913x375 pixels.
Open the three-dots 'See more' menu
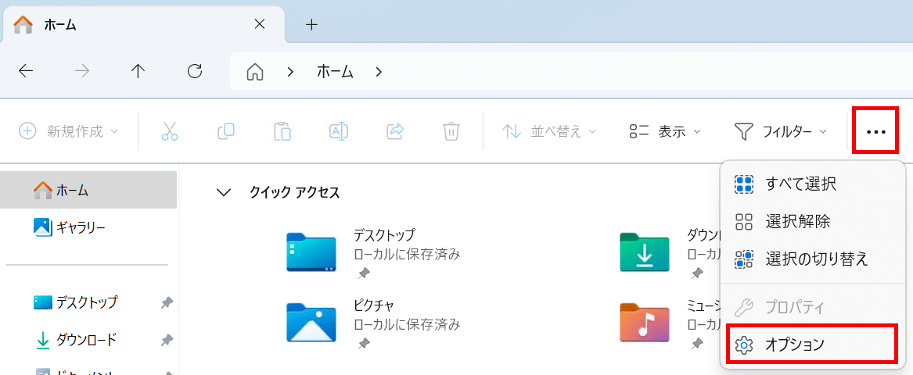click(876, 131)
